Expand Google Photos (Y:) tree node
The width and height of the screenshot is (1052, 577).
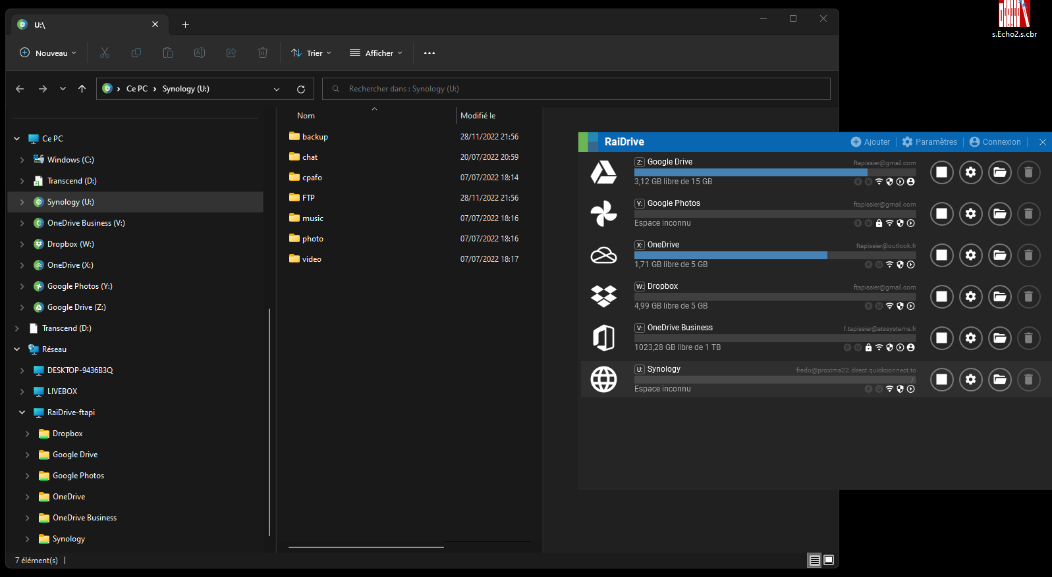[x=22, y=286]
